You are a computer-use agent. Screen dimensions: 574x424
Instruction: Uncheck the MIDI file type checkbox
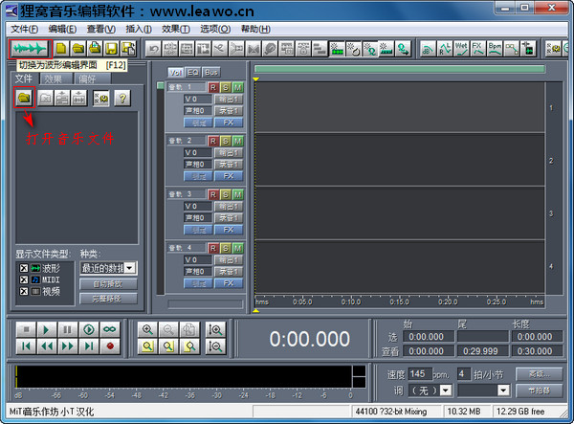coord(24,279)
